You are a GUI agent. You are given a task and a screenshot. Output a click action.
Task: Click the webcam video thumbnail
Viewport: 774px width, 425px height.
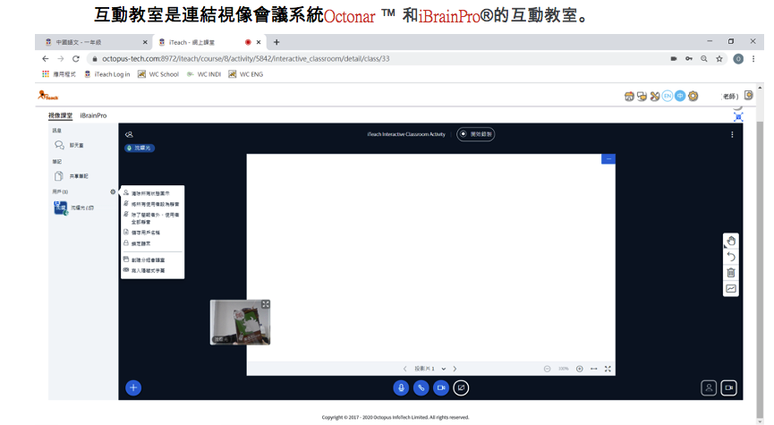coord(240,322)
